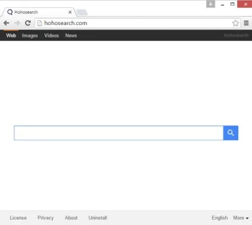Close the browser window
Screen dimensions: 252x225
[245, 4]
